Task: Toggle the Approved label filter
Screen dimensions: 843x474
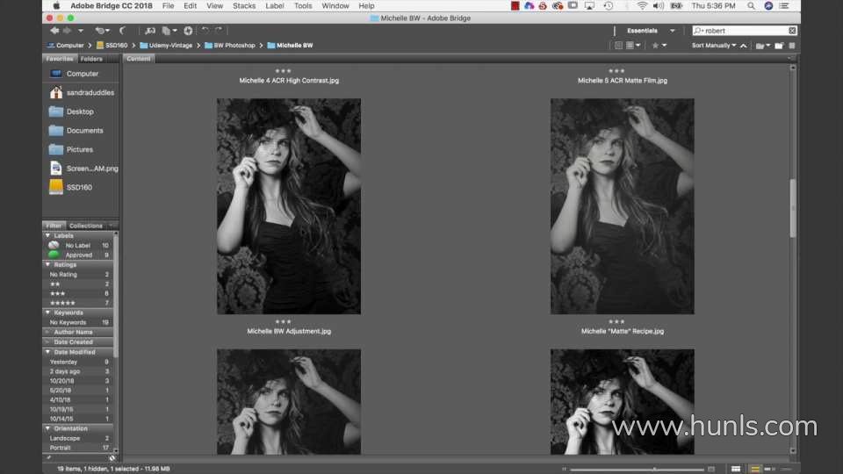Action: click(77, 255)
